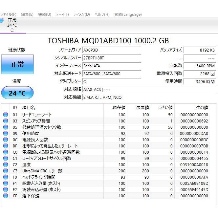Open the ディスク(D) menu
The width and height of the screenshot is (218, 218).
pyautogui.click(x=82, y=14)
